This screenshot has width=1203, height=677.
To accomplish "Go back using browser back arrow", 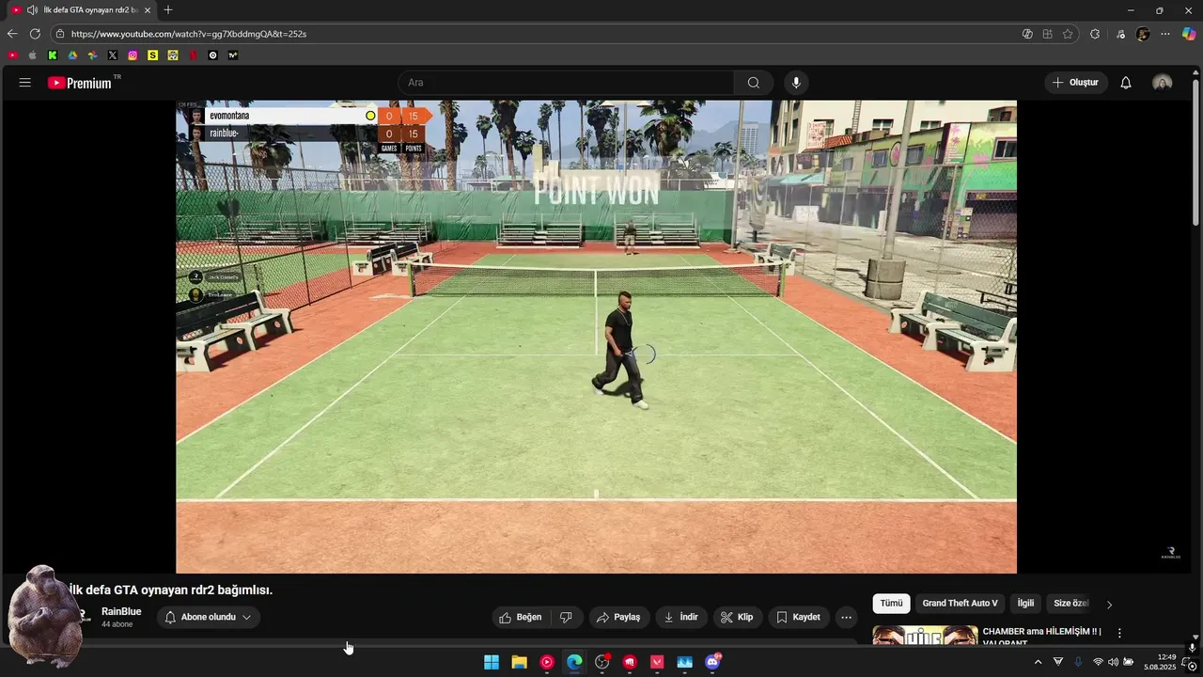I will [x=12, y=34].
